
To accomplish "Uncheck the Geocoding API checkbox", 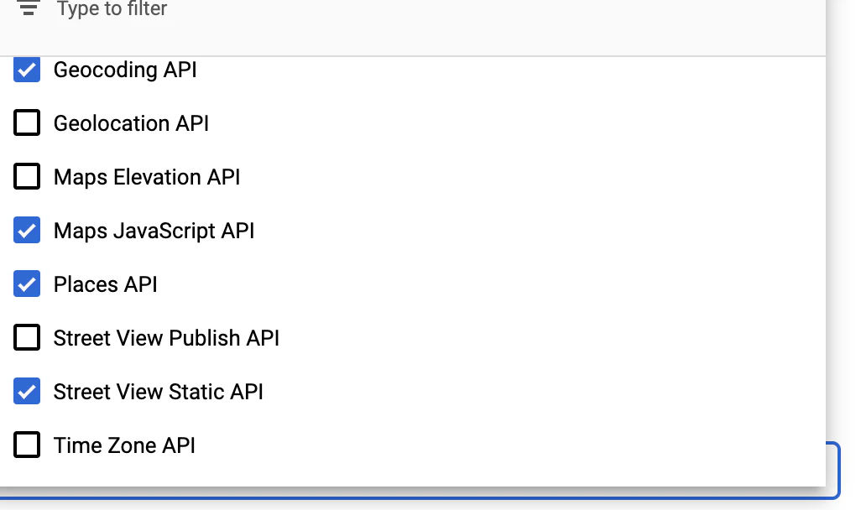I will [x=27, y=69].
